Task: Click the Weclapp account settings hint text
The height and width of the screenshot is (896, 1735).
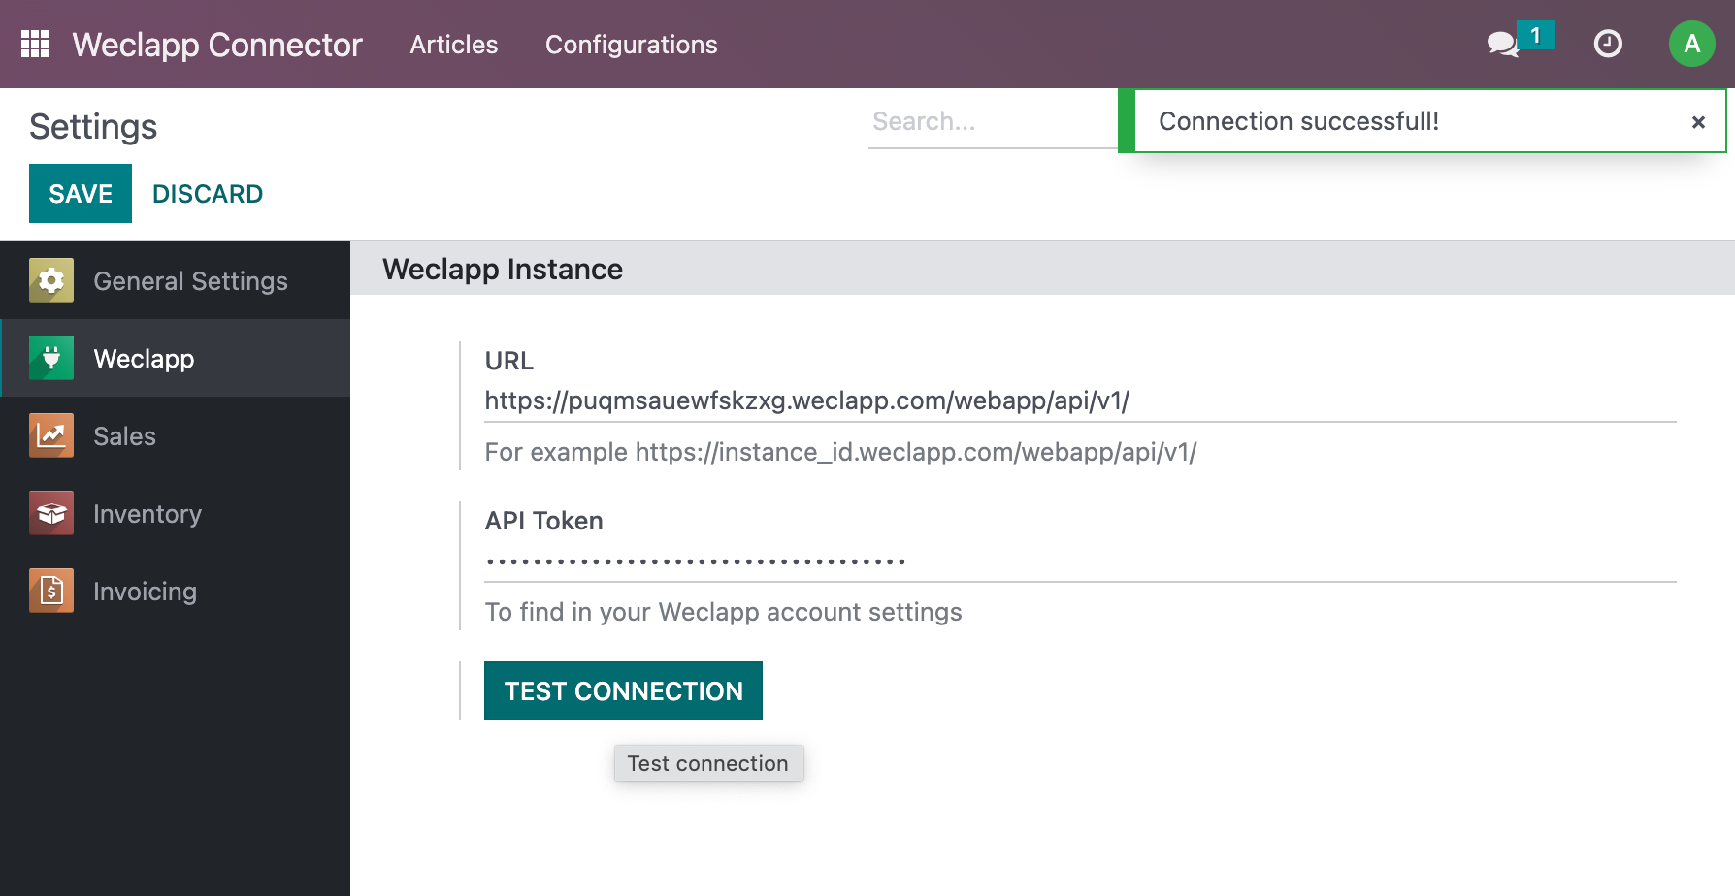Action: pos(723,612)
